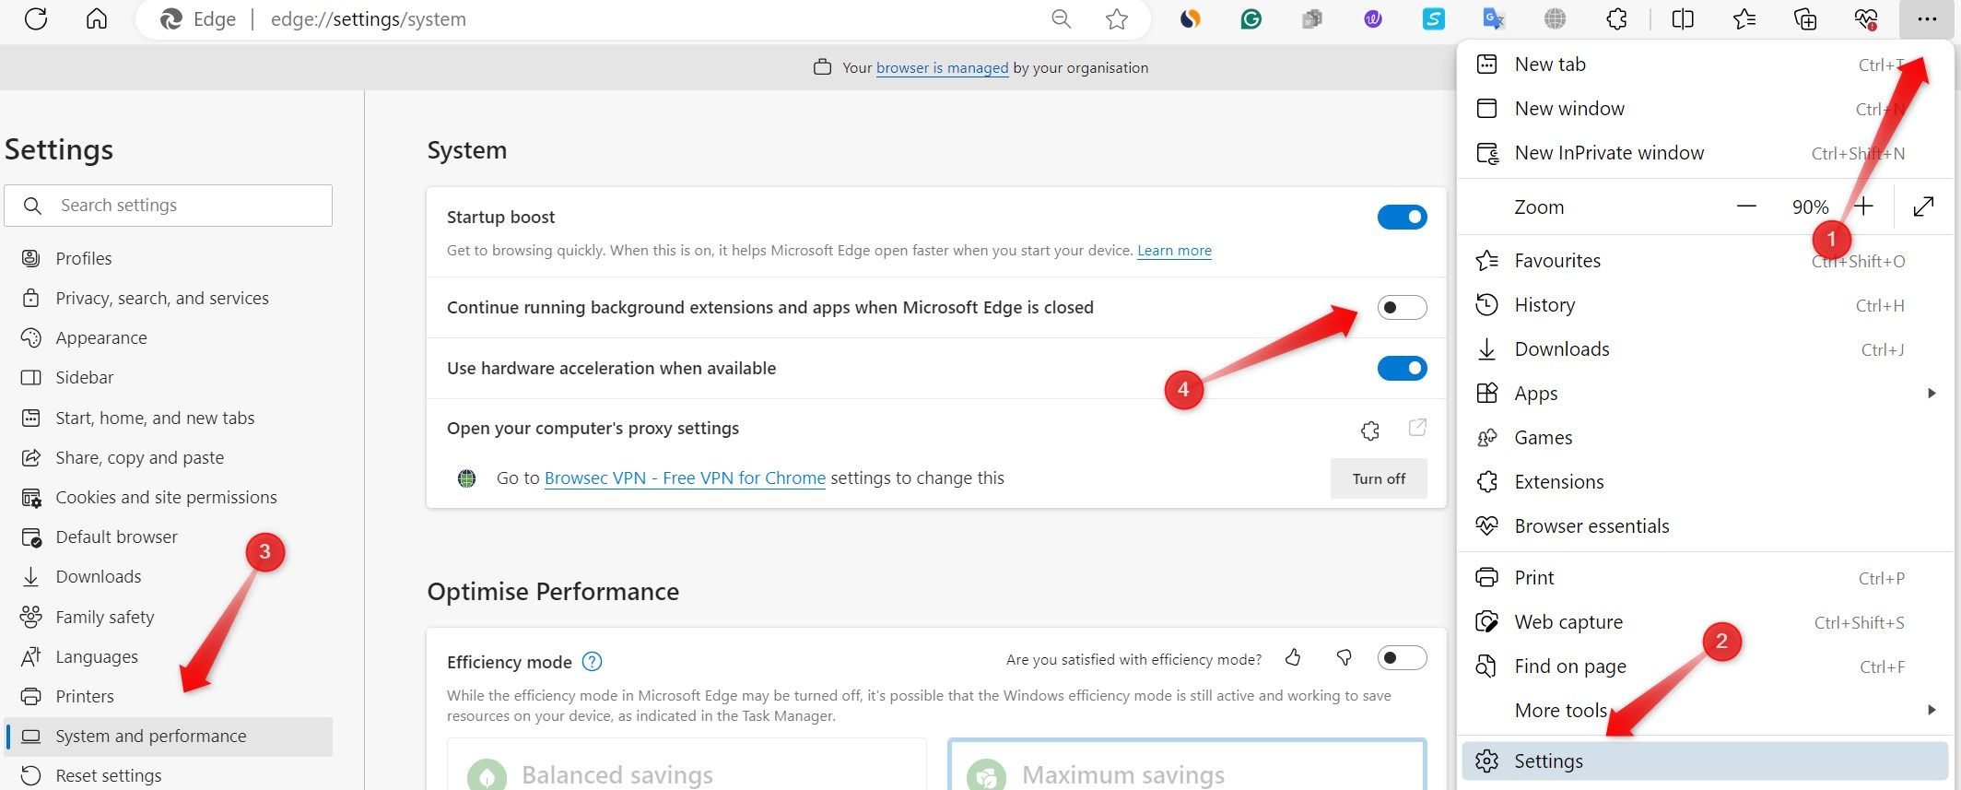Select Find on page

tap(1705, 666)
